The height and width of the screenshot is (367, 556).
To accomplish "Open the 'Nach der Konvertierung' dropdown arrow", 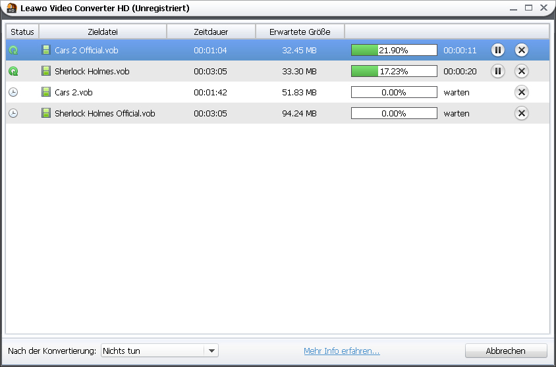I will click(211, 351).
